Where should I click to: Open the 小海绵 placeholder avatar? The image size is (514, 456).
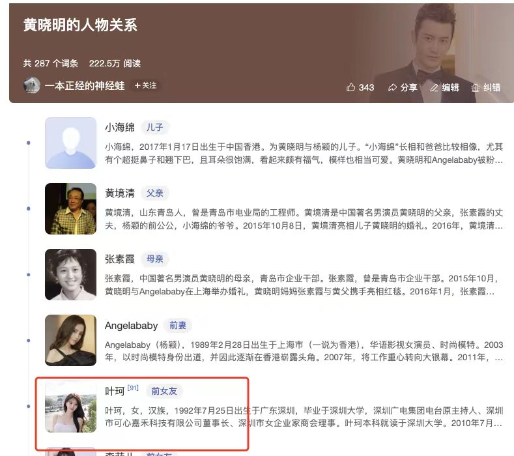pos(71,143)
